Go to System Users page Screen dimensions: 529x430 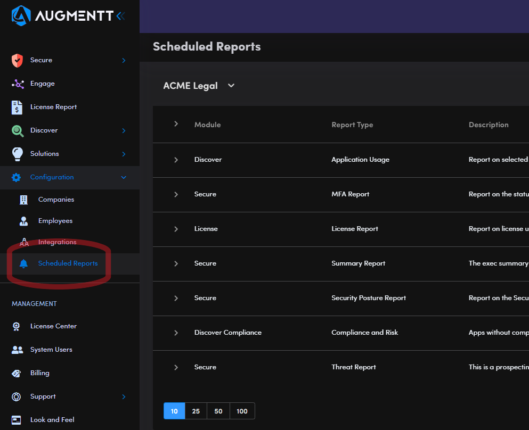[x=51, y=350]
